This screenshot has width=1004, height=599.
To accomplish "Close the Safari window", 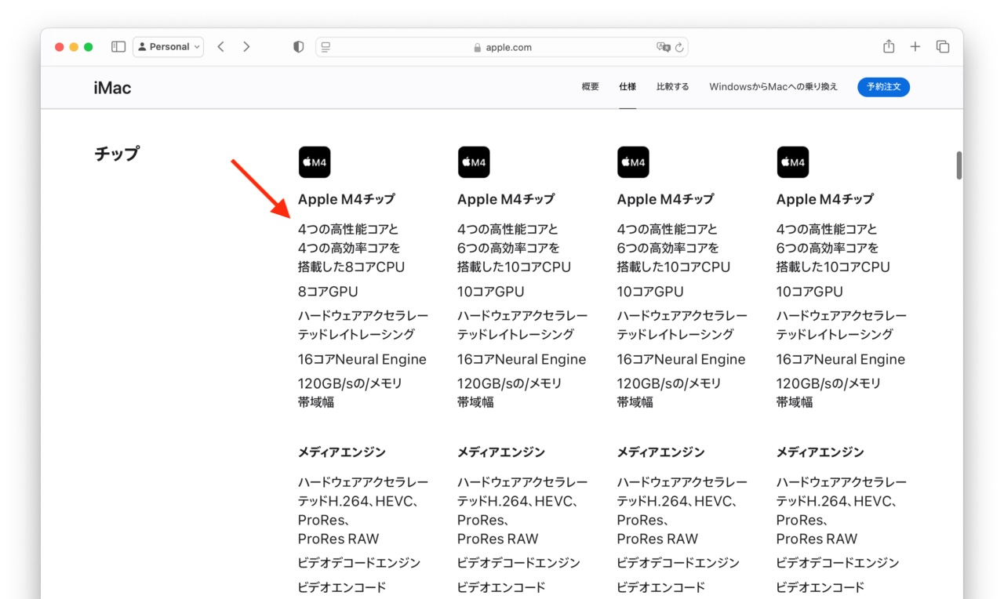I will point(60,47).
